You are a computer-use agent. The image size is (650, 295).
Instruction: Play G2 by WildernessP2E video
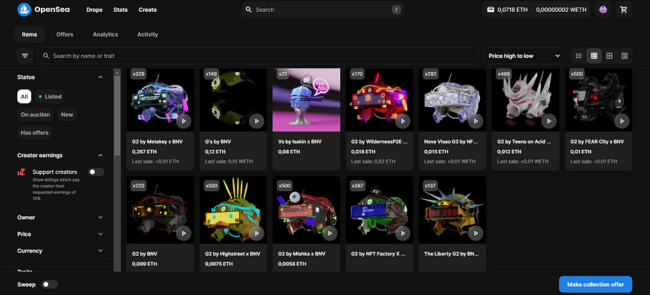click(403, 121)
